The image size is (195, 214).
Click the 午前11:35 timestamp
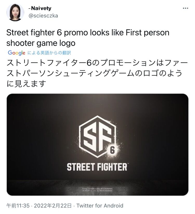click(x=18, y=206)
